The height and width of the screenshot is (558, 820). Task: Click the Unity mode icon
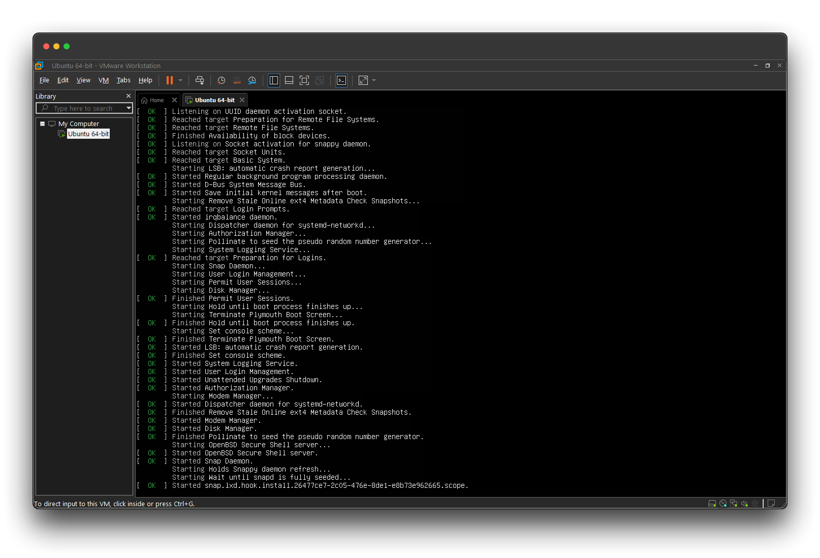pyautogui.click(x=320, y=80)
